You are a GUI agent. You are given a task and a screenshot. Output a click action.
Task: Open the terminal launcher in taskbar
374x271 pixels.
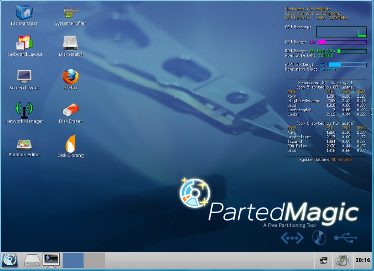[x=51, y=260]
